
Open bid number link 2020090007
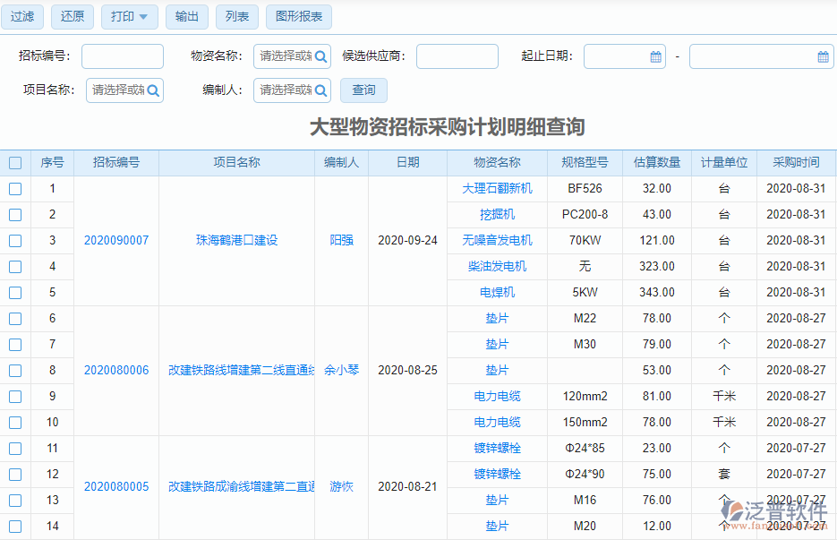pos(115,240)
